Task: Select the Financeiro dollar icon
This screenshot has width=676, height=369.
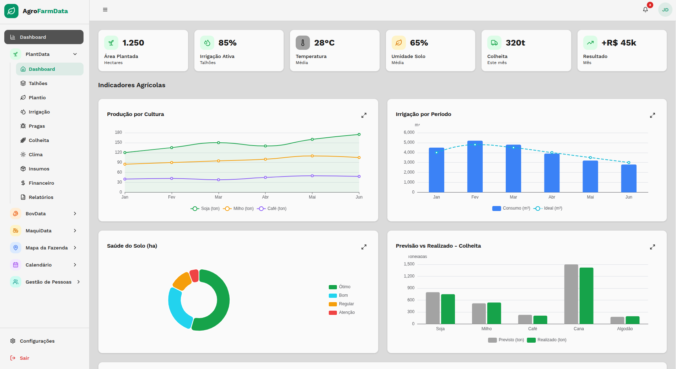Action: click(x=23, y=183)
